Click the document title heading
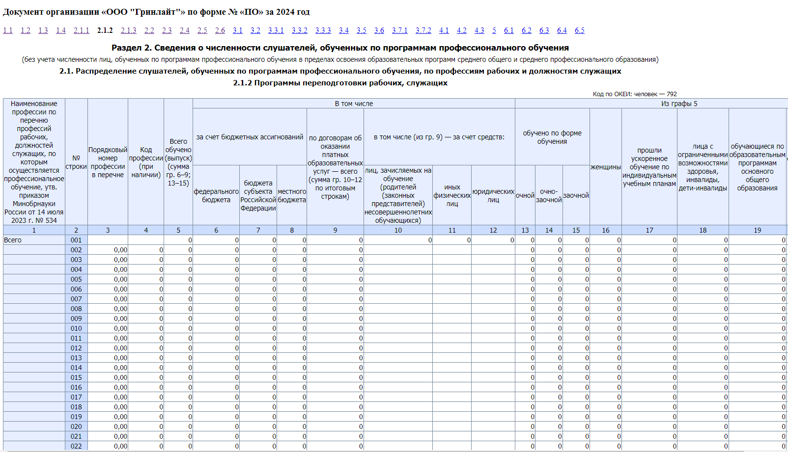788x452 pixels. point(156,12)
